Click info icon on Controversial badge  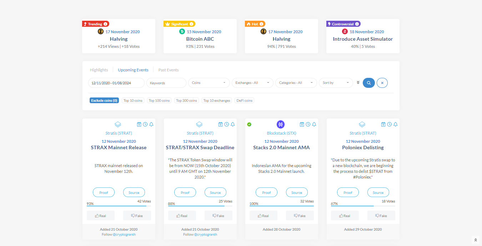(x=357, y=24)
